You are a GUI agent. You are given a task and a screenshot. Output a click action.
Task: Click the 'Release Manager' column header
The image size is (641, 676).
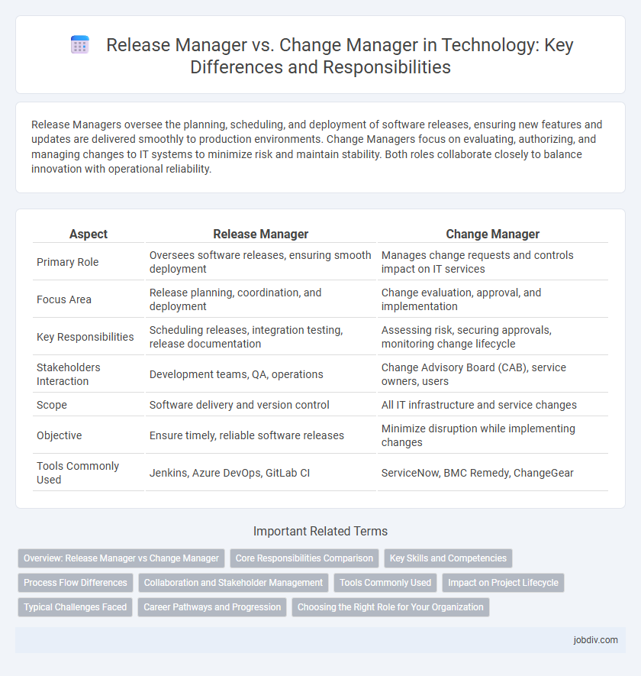[261, 234]
